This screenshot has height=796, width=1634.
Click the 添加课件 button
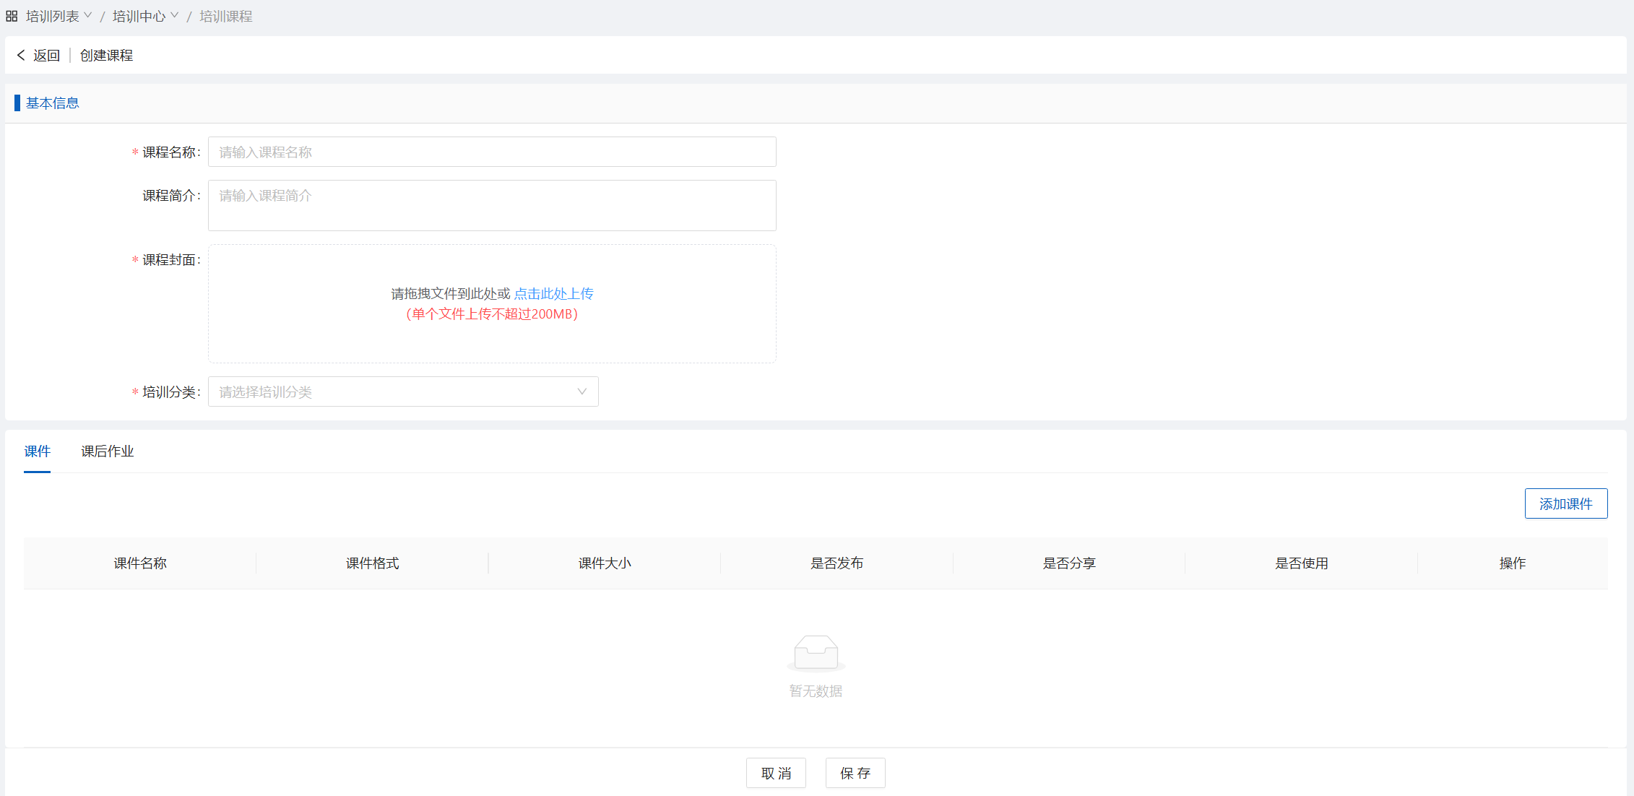coord(1565,503)
